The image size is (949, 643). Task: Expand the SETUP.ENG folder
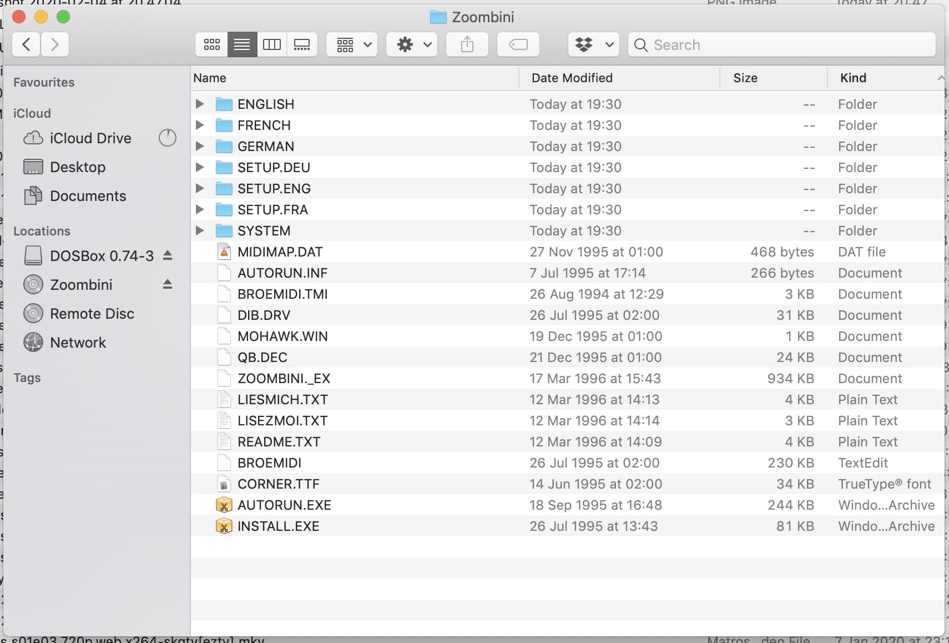coord(200,188)
